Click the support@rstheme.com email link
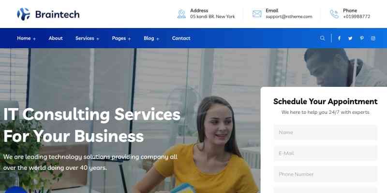The height and width of the screenshot is (193, 387). [289, 17]
